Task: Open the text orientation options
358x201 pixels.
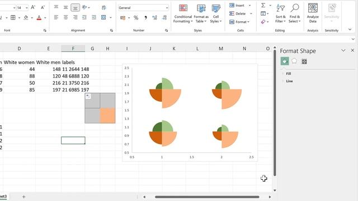Action: point(86,7)
